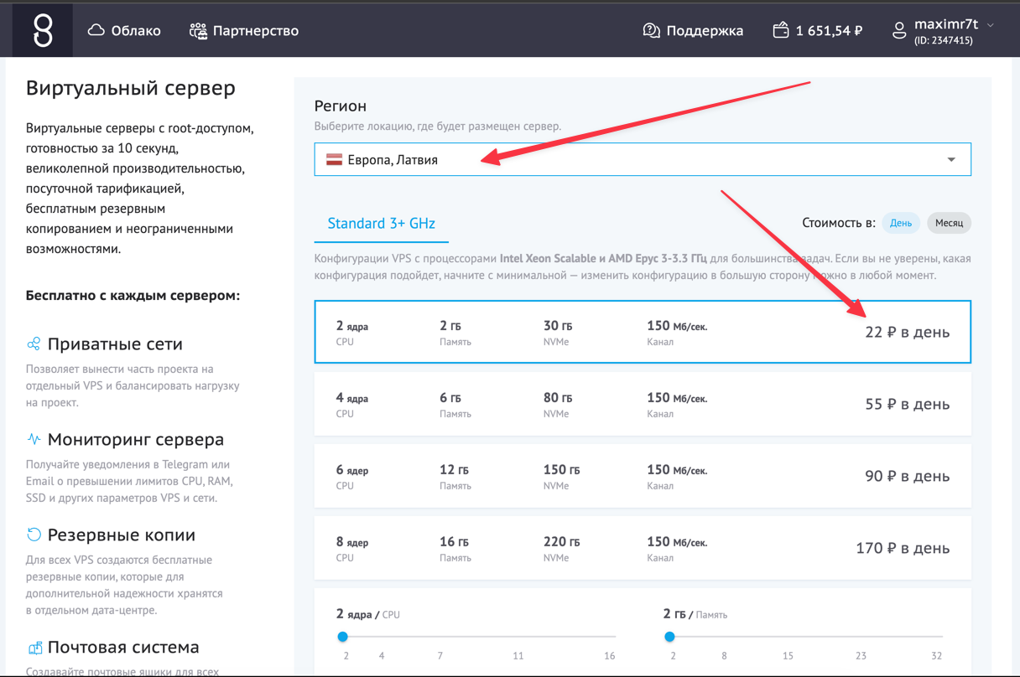Expand the maximr7t account menu chevron
The height and width of the screenshot is (677, 1020).
coord(991,25)
